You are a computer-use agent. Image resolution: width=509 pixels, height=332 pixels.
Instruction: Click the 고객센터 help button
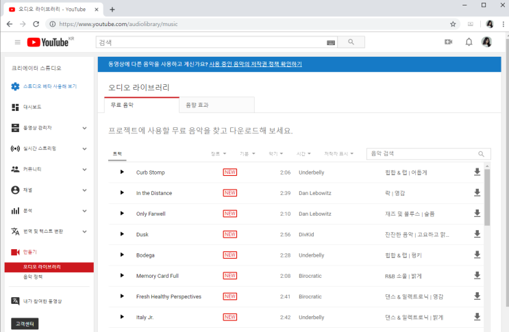(x=25, y=324)
